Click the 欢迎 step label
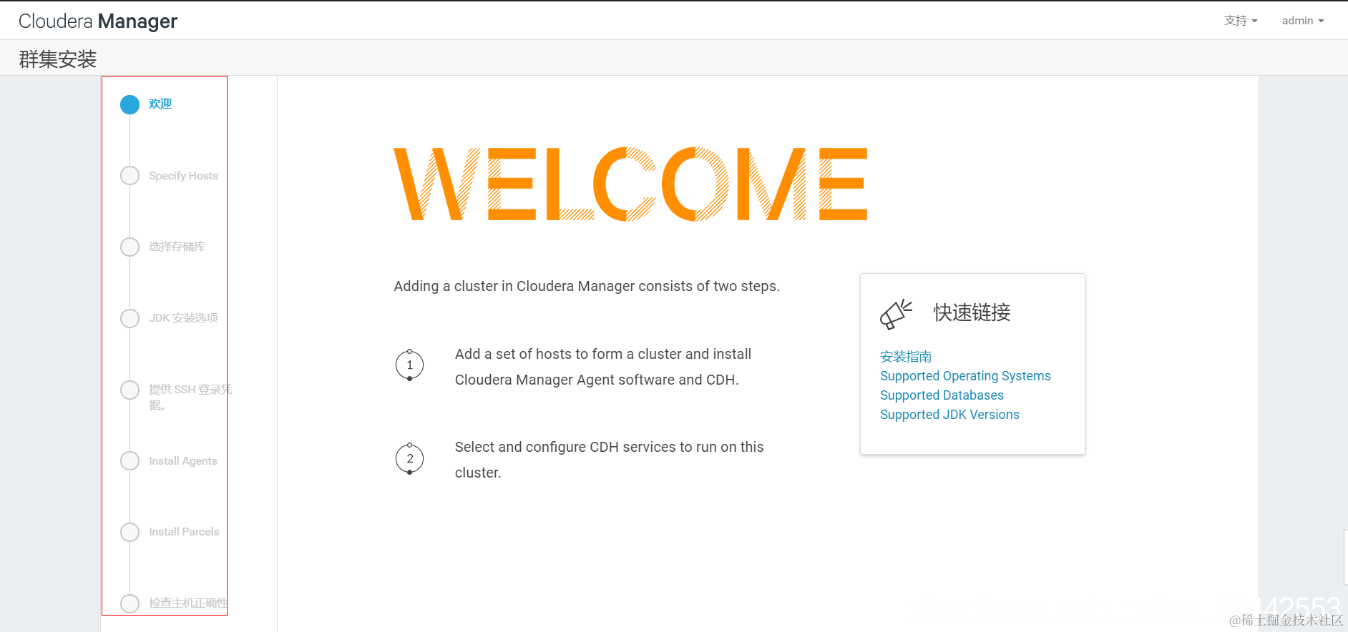 click(x=160, y=104)
